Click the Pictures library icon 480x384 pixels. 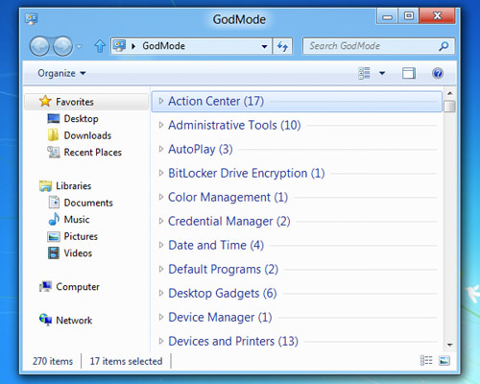[54, 236]
